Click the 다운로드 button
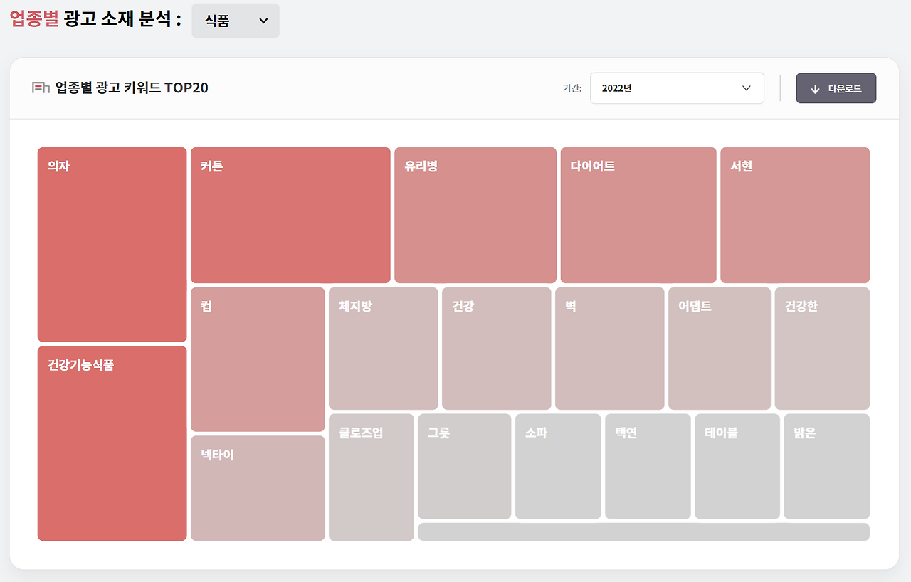 tap(836, 88)
